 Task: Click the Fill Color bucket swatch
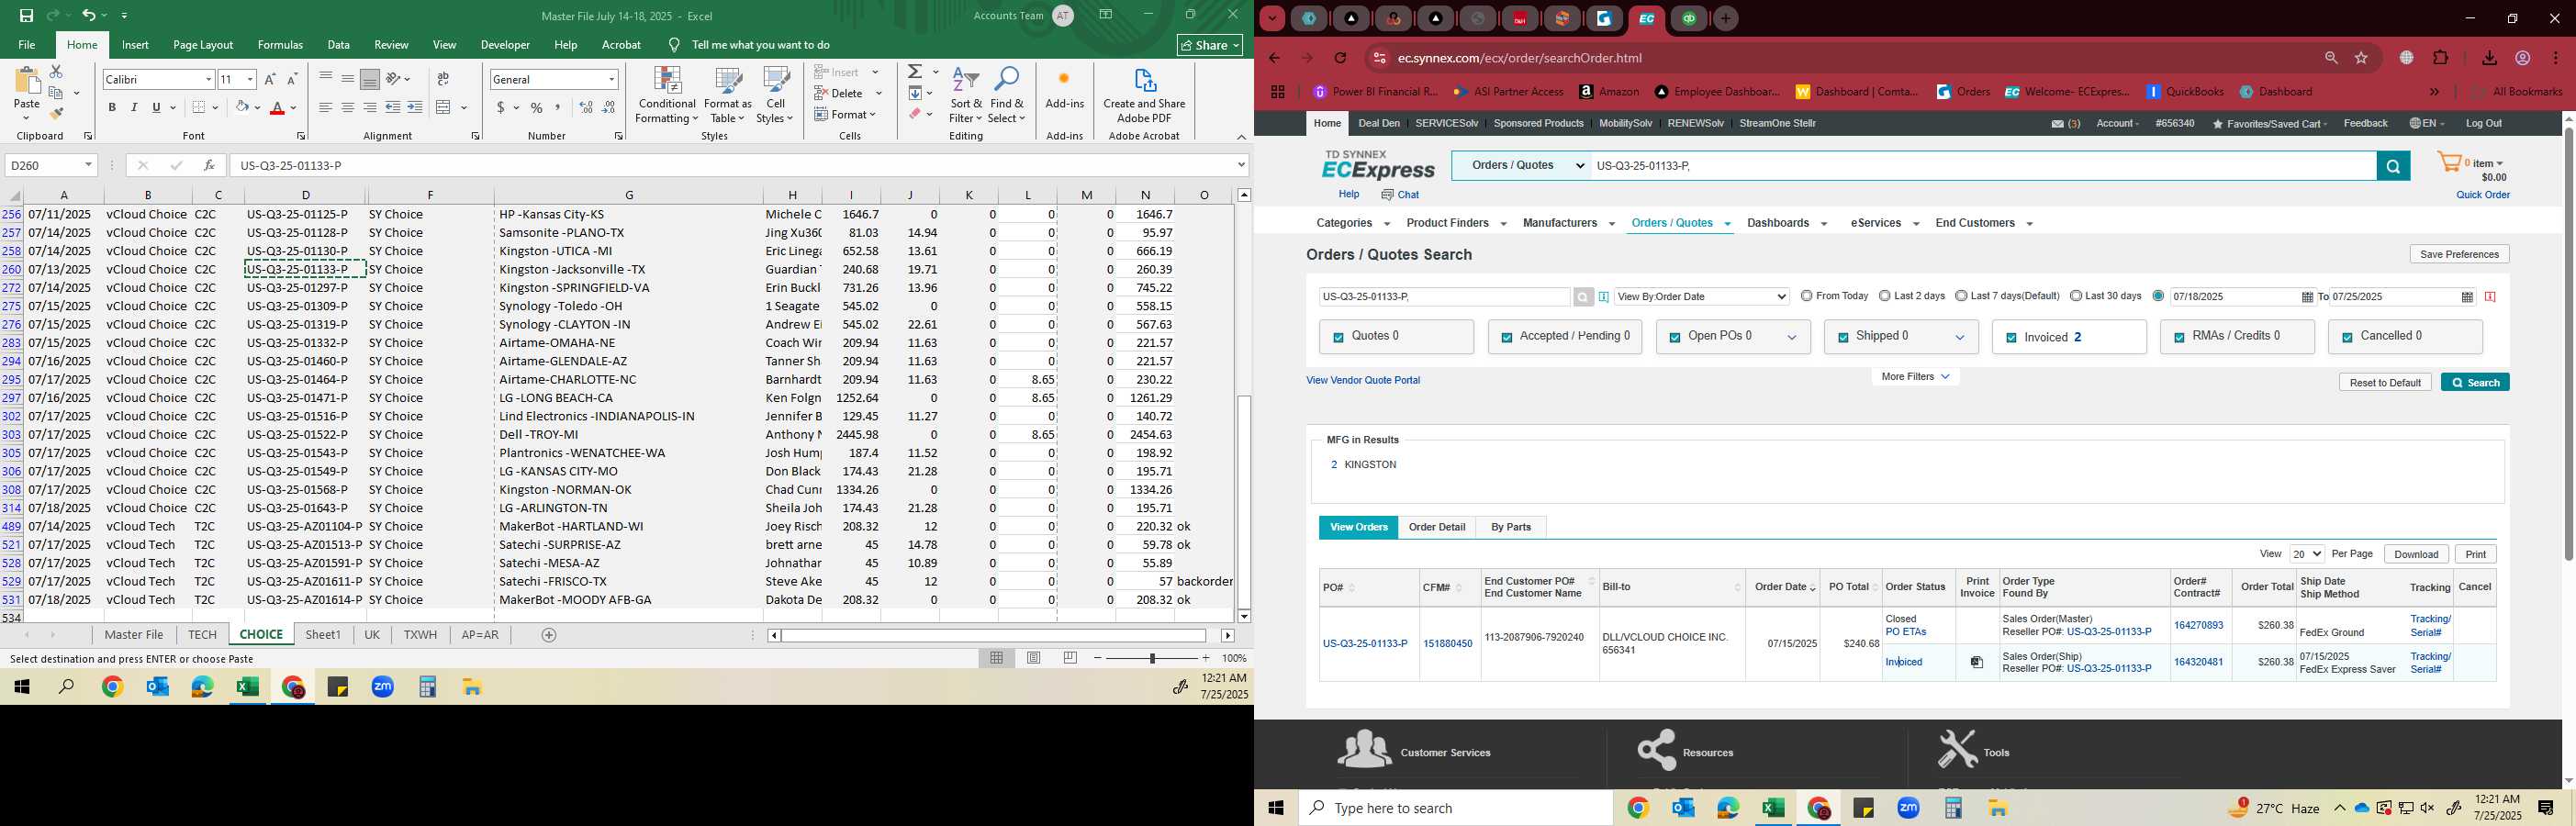[x=241, y=108]
